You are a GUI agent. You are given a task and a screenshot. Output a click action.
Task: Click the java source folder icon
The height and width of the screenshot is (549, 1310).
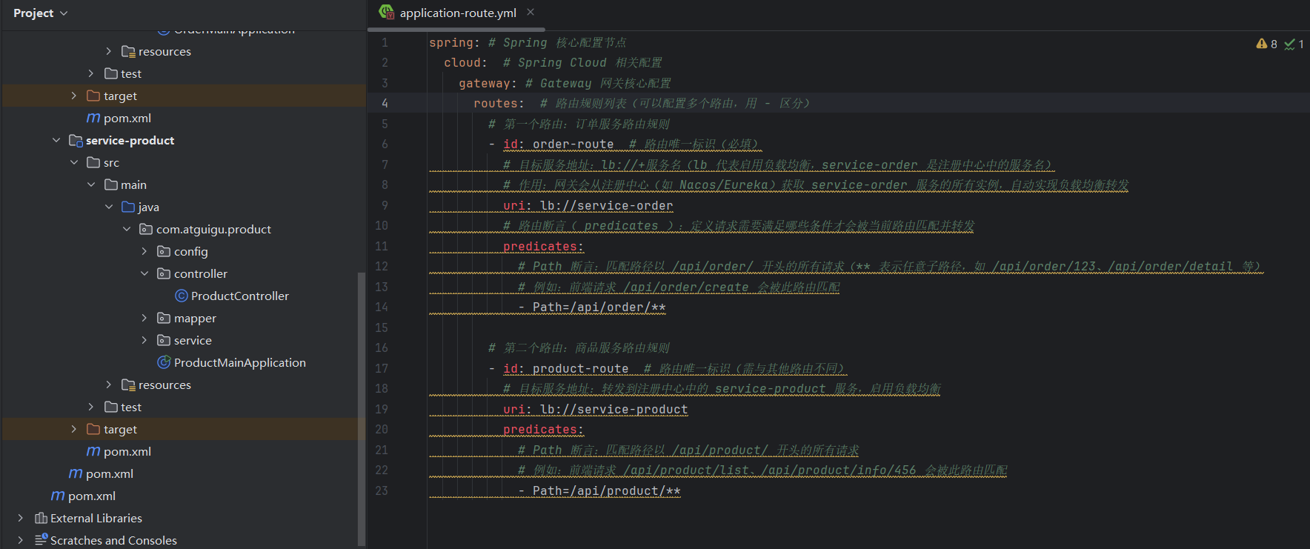tap(128, 207)
